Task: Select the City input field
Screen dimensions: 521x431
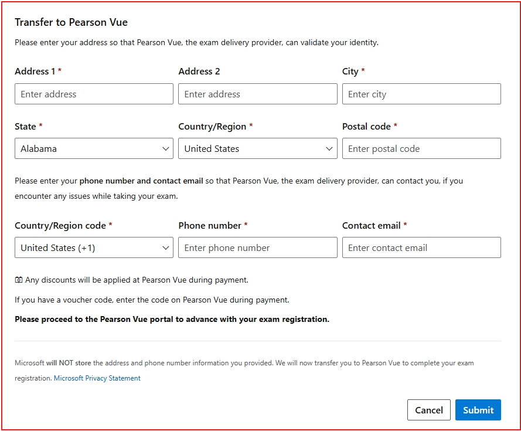Action: [421, 94]
